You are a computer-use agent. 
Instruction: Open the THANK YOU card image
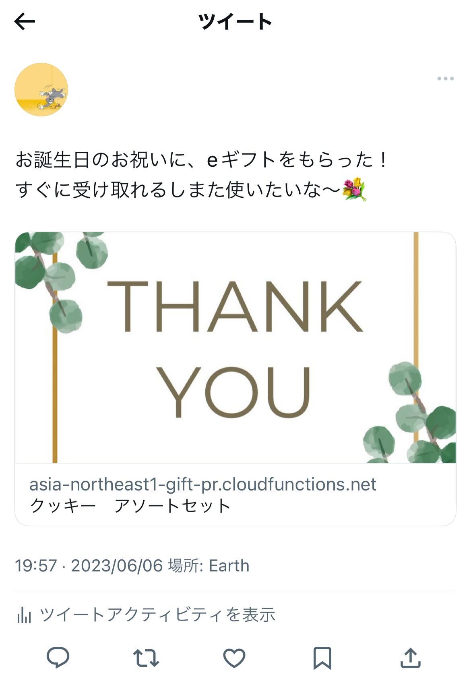(235, 347)
